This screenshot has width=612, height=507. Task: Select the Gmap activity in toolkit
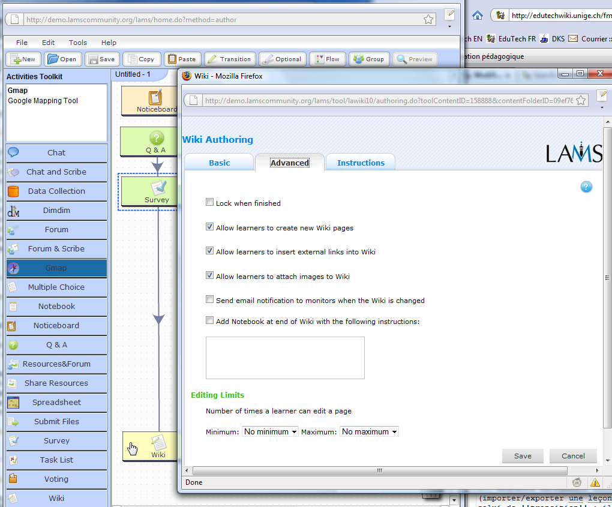coord(56,268)
